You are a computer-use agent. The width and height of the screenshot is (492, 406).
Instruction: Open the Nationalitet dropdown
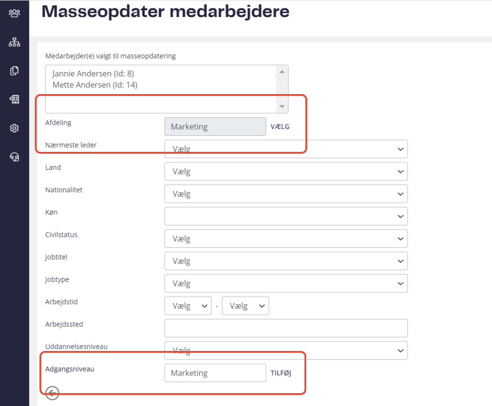click(286, 194)
